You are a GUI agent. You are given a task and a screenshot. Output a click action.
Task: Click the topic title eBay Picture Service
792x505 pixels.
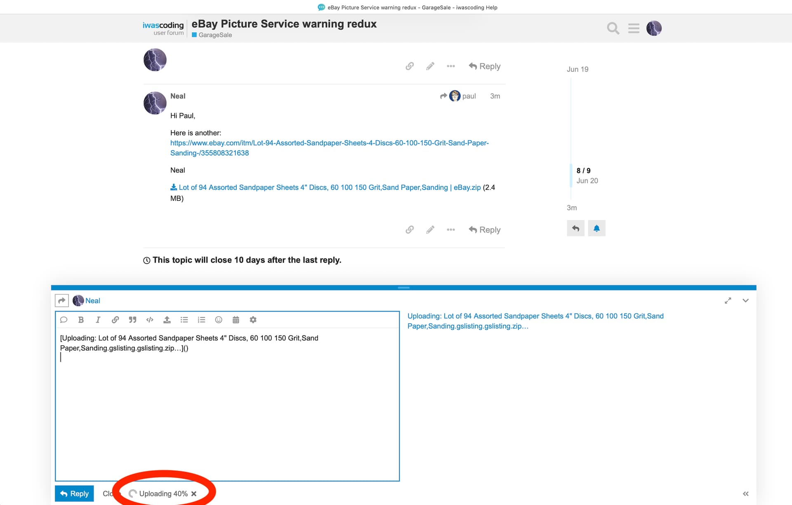click(284, 24)
